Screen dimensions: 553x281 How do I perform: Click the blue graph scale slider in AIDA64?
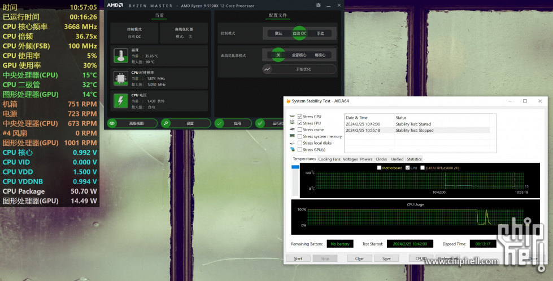(295, 167)
